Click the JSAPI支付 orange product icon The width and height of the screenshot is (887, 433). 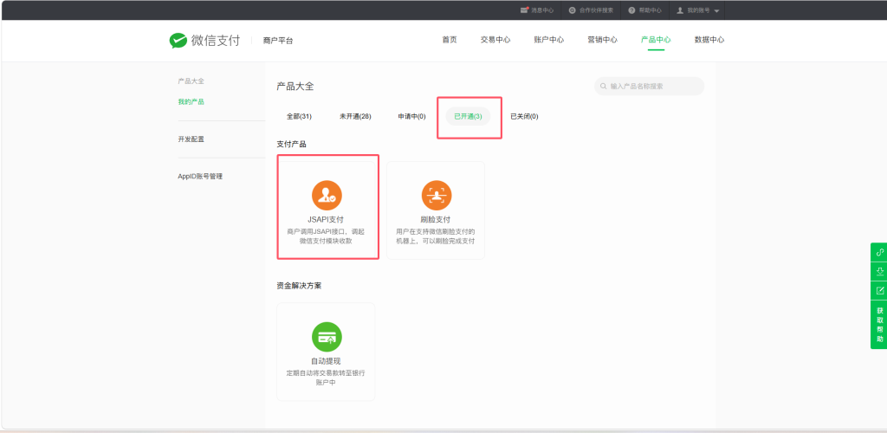coord(327,196)
